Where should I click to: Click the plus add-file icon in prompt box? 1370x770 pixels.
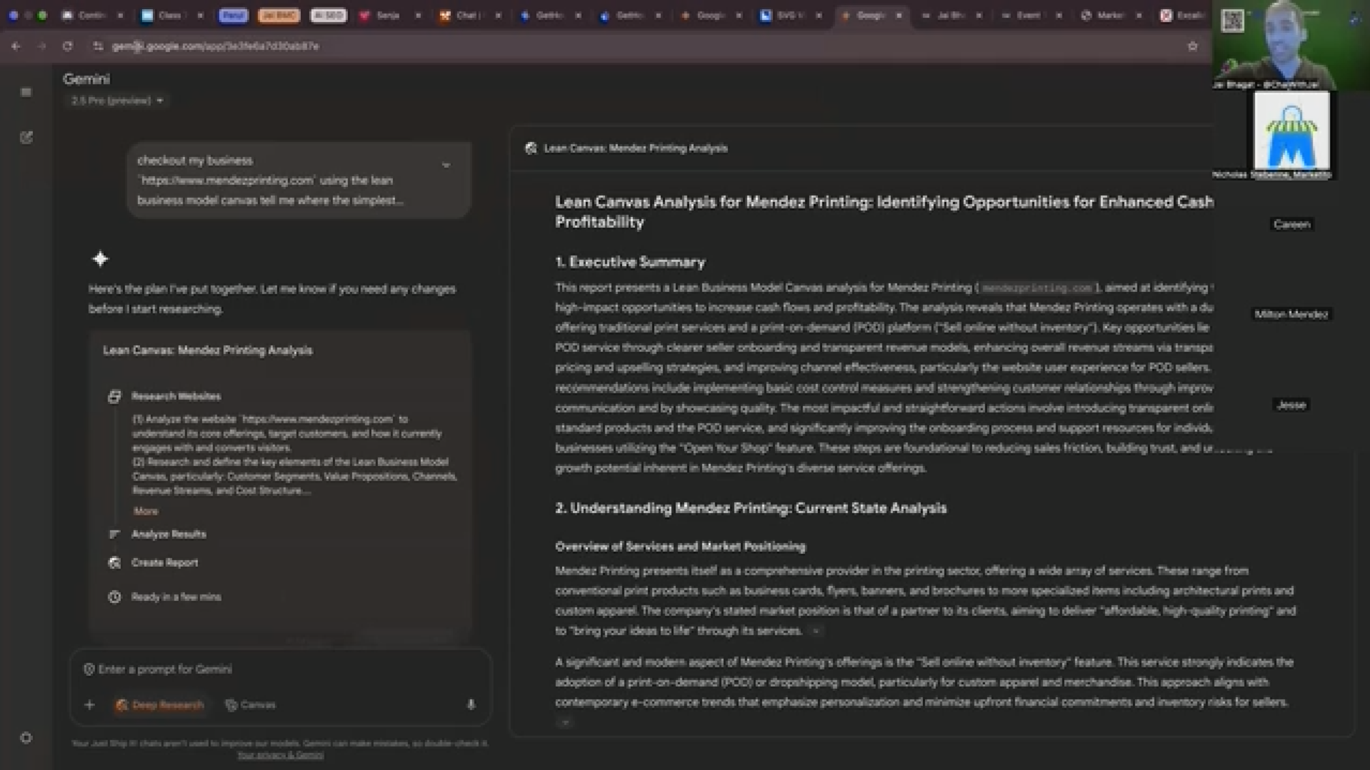coord(89,704)
